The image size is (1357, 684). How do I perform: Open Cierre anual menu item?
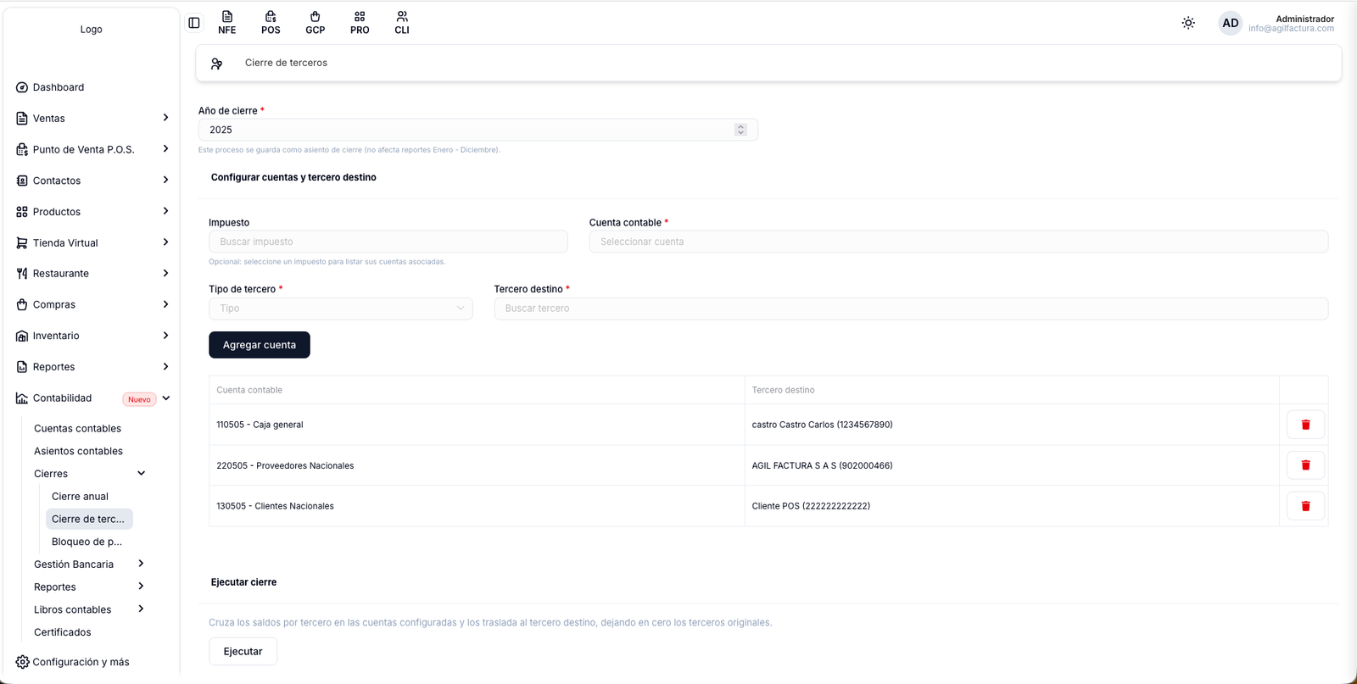pyautogui.click(x=80, y=497)
